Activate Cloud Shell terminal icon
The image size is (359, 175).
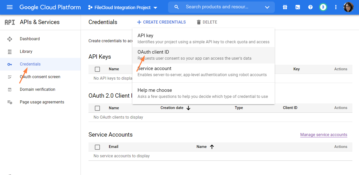(297, 7)
